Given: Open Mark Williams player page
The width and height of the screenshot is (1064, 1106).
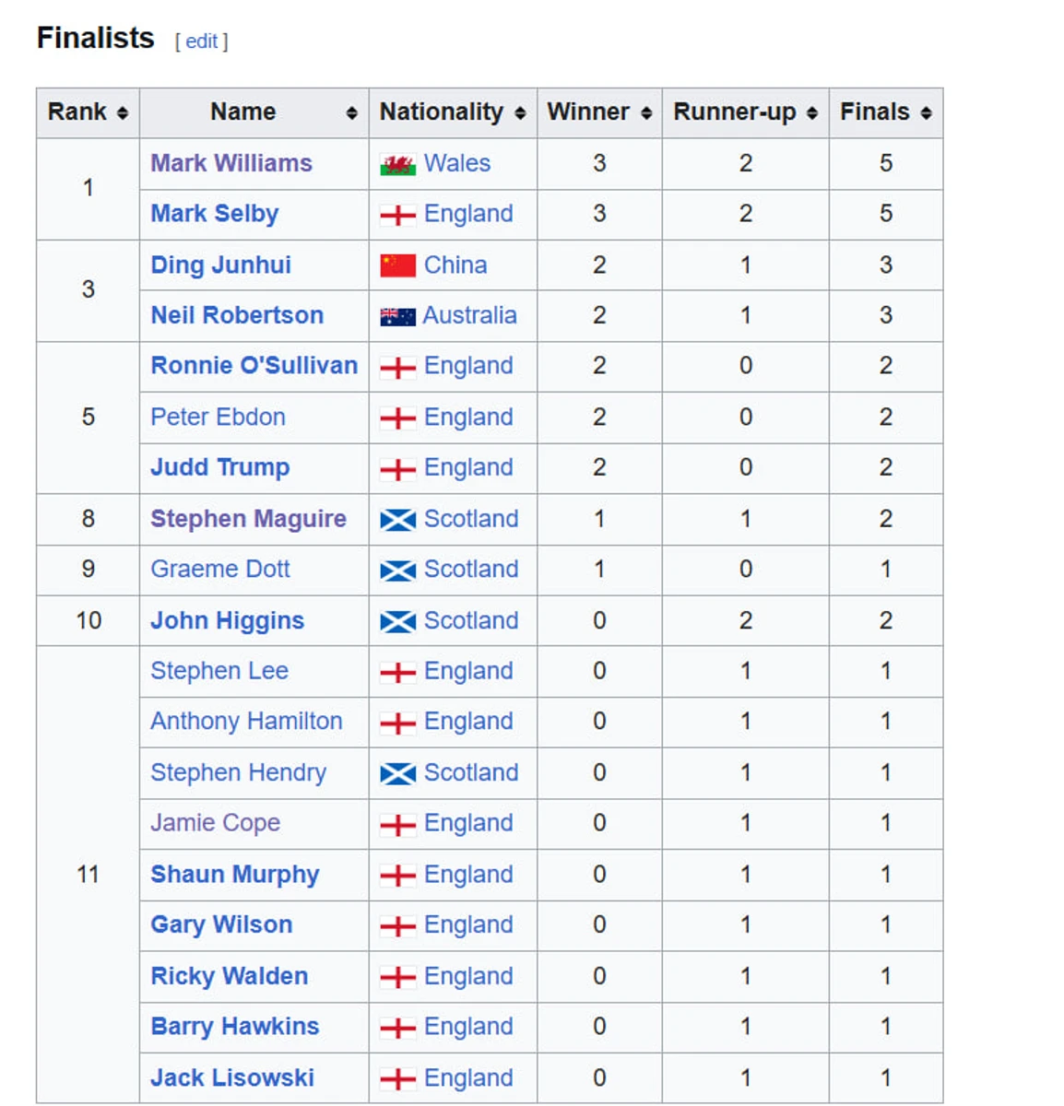Looking at the screenshot, I should pyautogui.click(x=231, y=163).
